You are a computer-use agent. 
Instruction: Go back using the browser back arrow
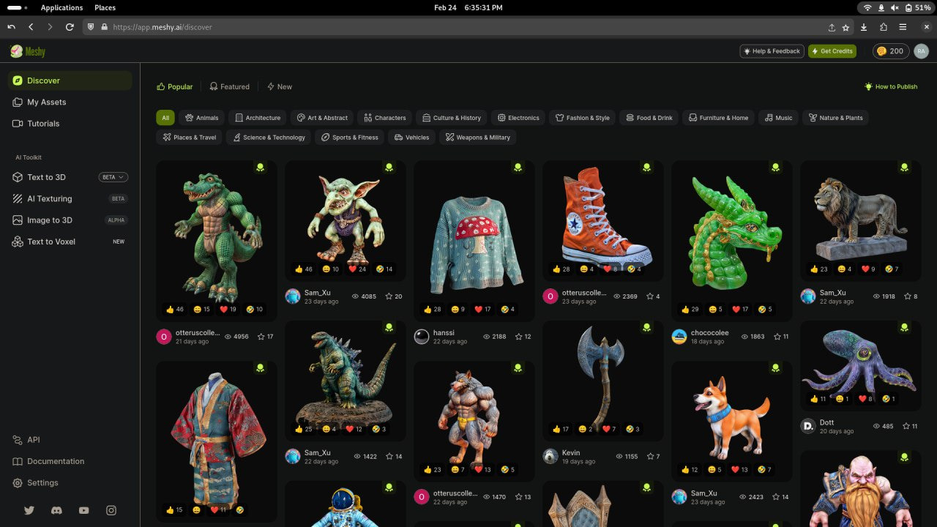pos(31,27)
